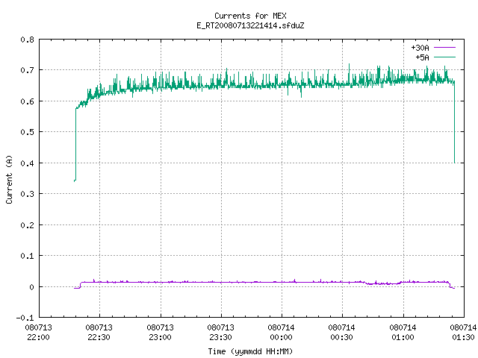
Task: Click the -0.1 y-axis tick label
Action: [x=25, y=318]
